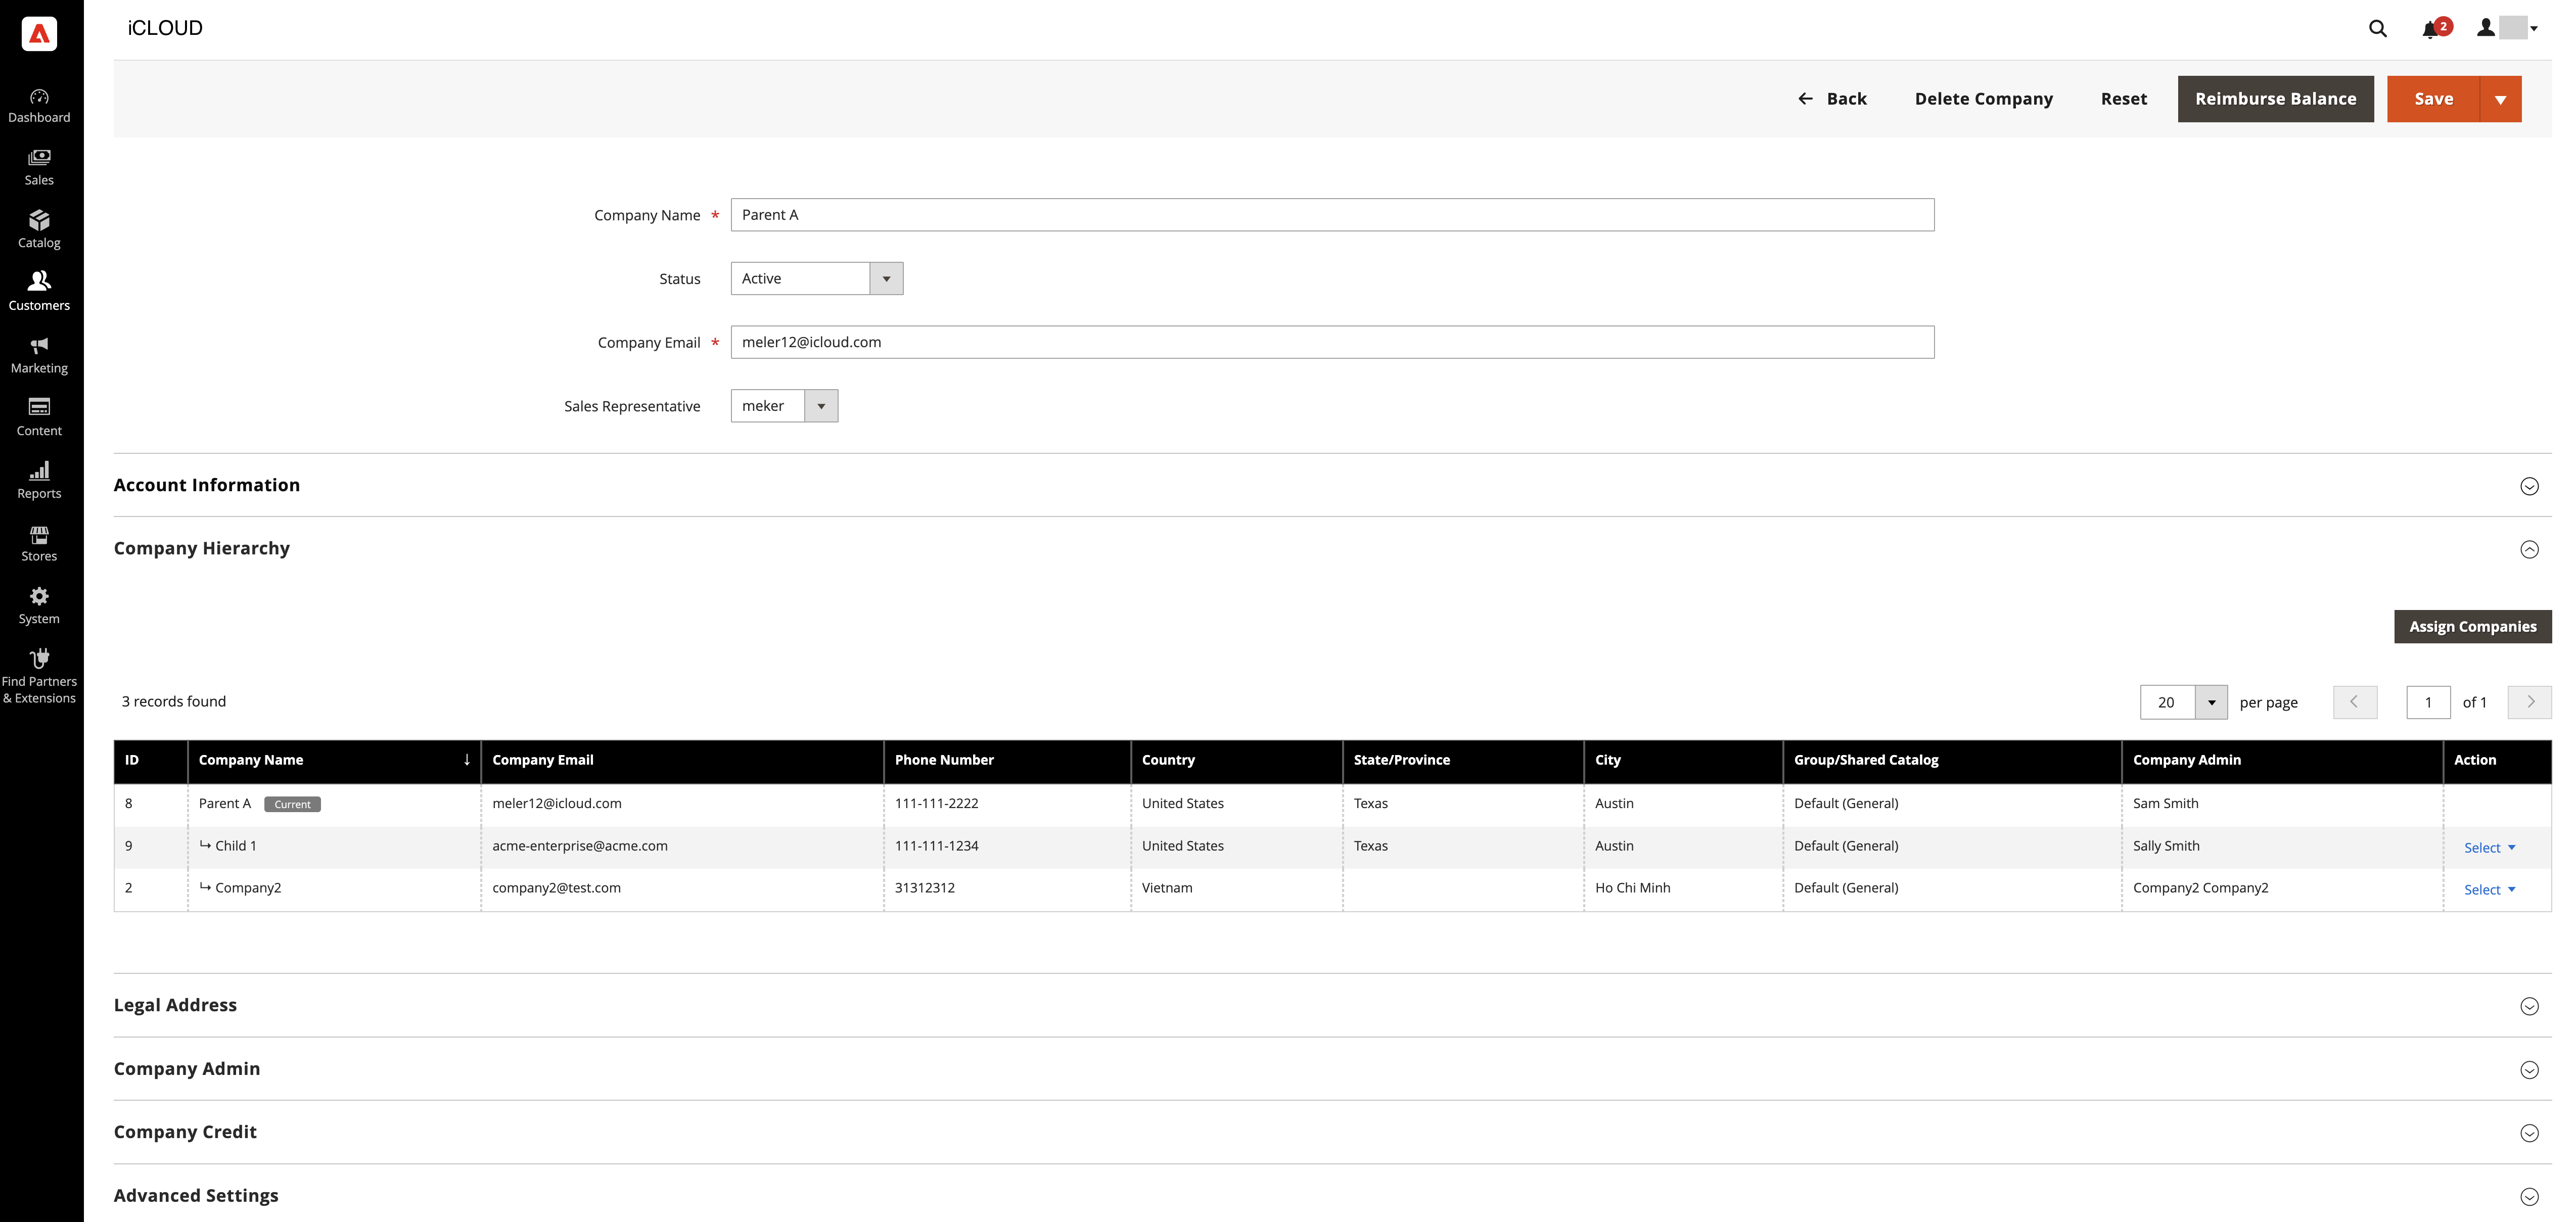Click the notifications bell icon
Viewport: 2576px width, 1222px height.
2430,29
